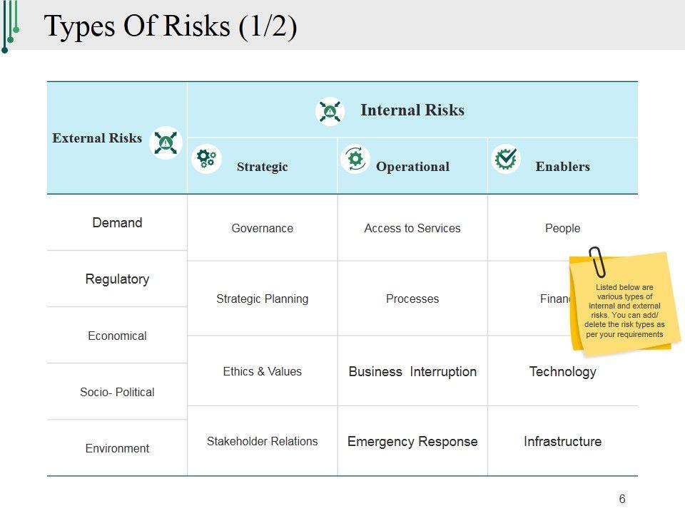Select the Governance cell
The width and height of the screenshot is (685, 513).
coord(263,229)
